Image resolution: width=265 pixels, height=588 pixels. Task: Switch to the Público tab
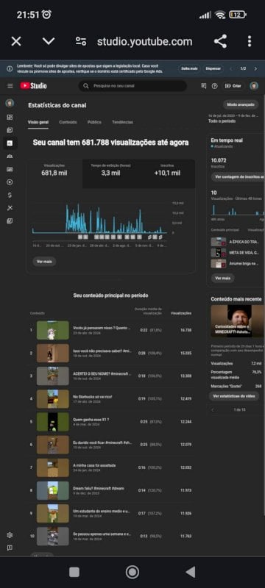(x=94, y=122)
